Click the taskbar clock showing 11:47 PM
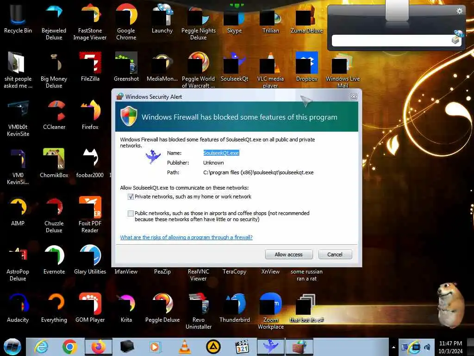 point(450,347)
